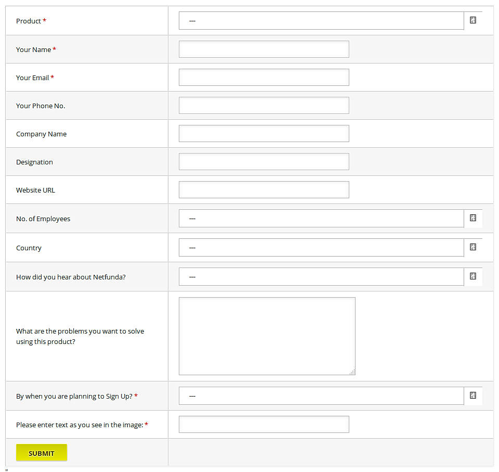Open the sign-up timing selection box
The width and height of the screenshot is (499, 472).
tap(321, 396)
